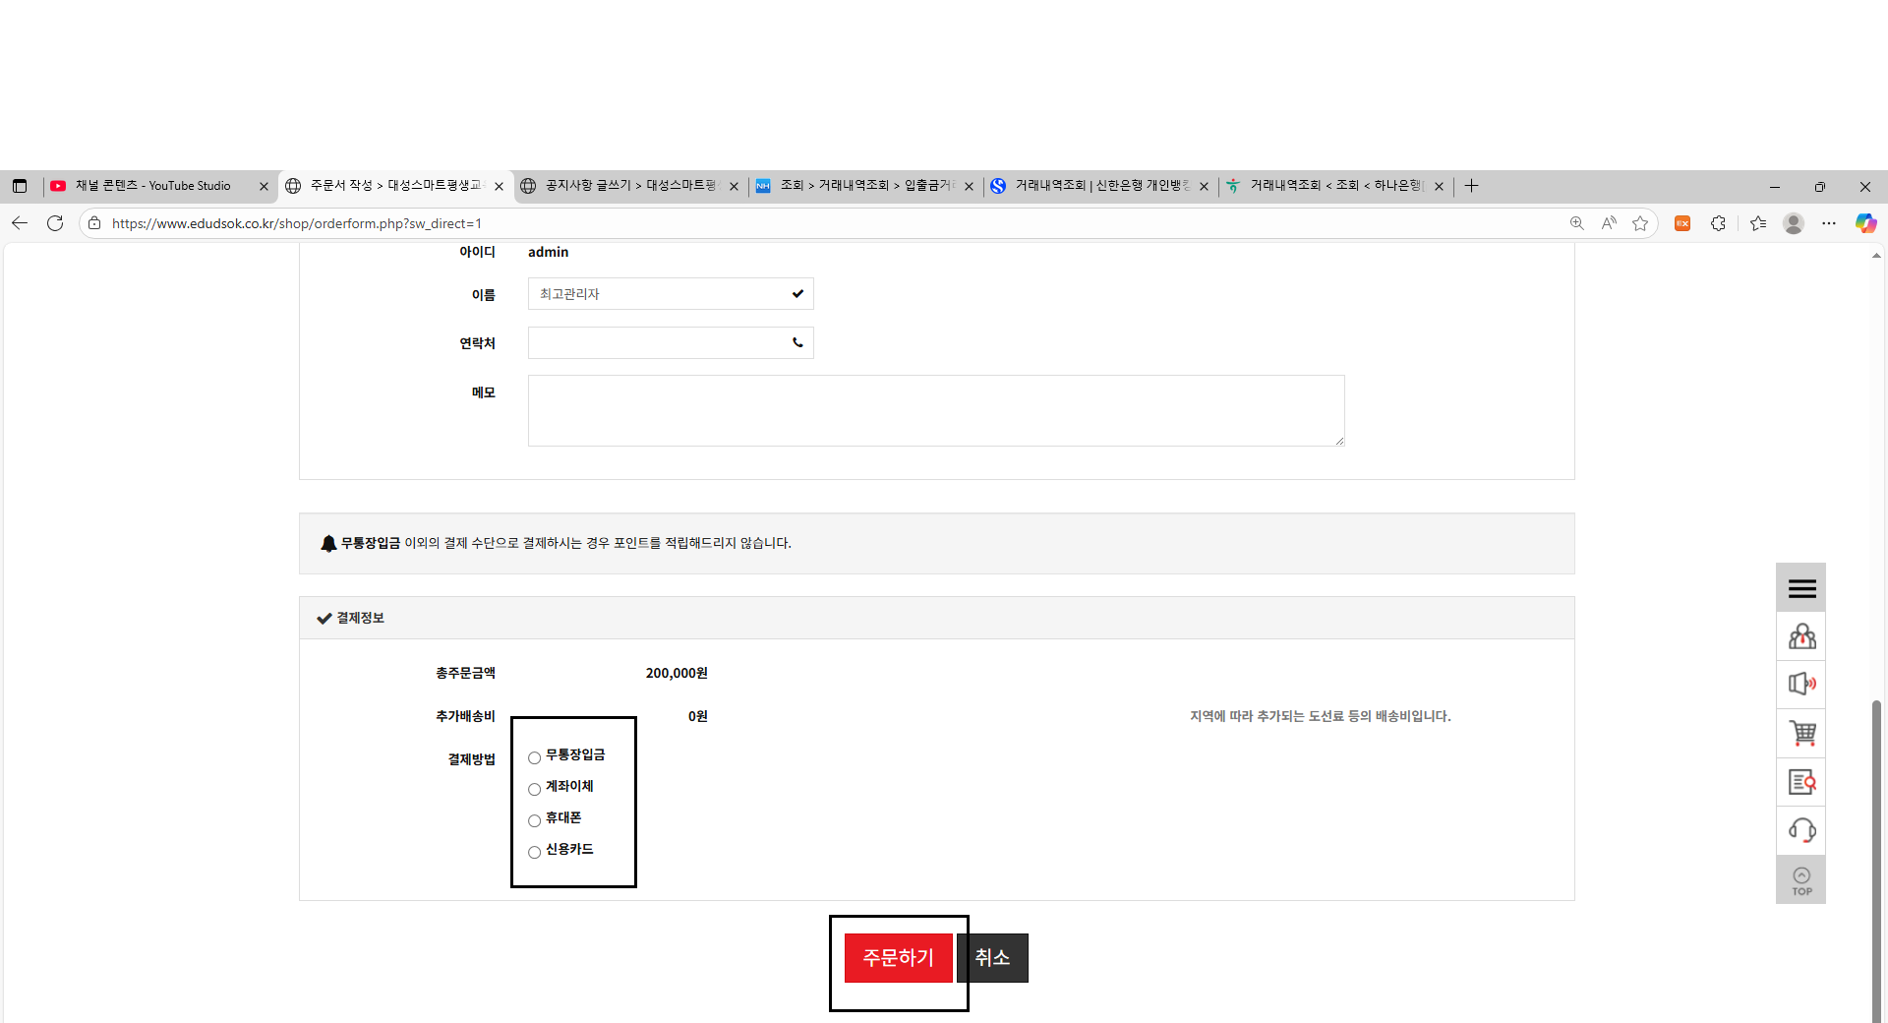This screenshot has width=1888, height=1023.
Task: Click the orange extension icon in toolbar
Action: (1682, 223)
